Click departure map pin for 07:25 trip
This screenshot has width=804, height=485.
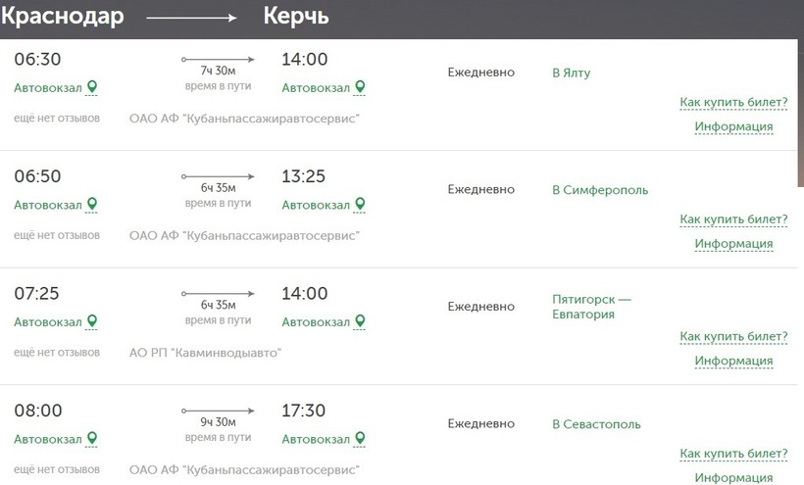click(x=92, y=321)
